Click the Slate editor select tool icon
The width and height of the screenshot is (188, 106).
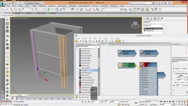click(76, 41)
